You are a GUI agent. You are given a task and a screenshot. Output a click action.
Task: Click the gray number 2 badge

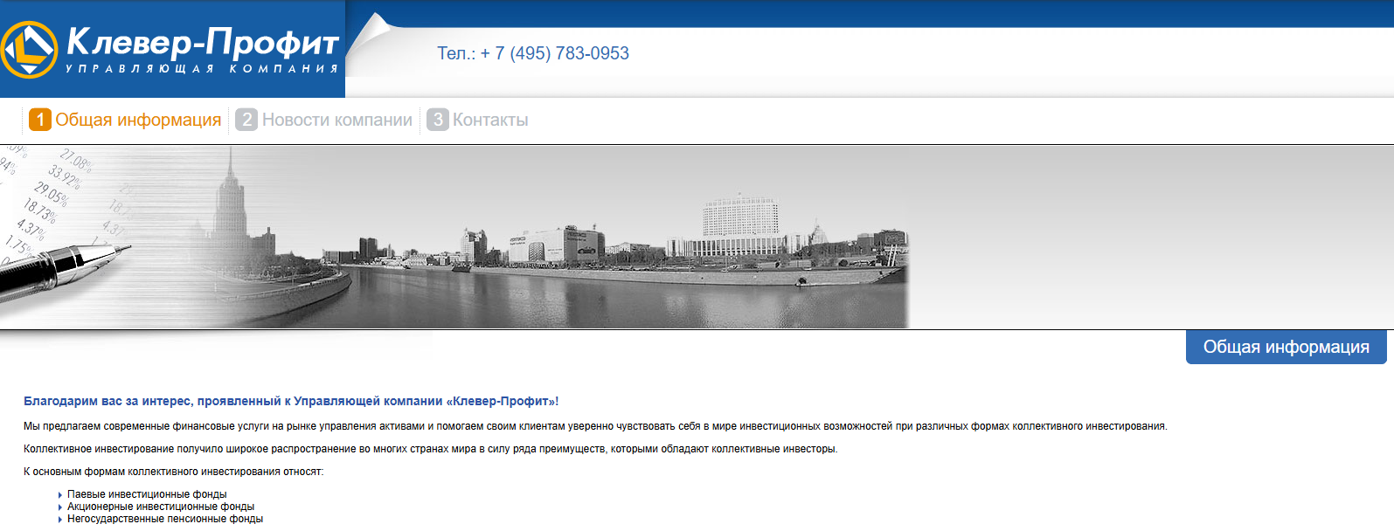pyautogui.click(x=246, y=120)
